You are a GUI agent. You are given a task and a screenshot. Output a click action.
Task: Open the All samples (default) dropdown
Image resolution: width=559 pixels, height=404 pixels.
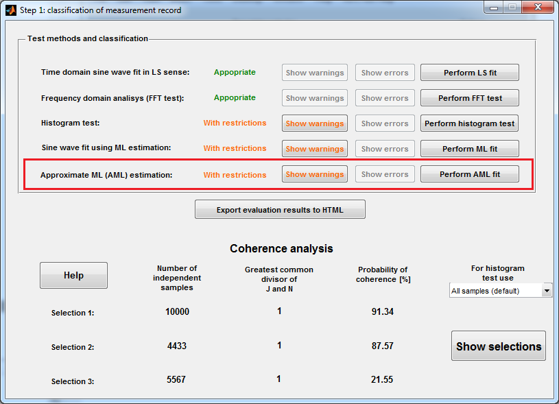tap(500, 291)
